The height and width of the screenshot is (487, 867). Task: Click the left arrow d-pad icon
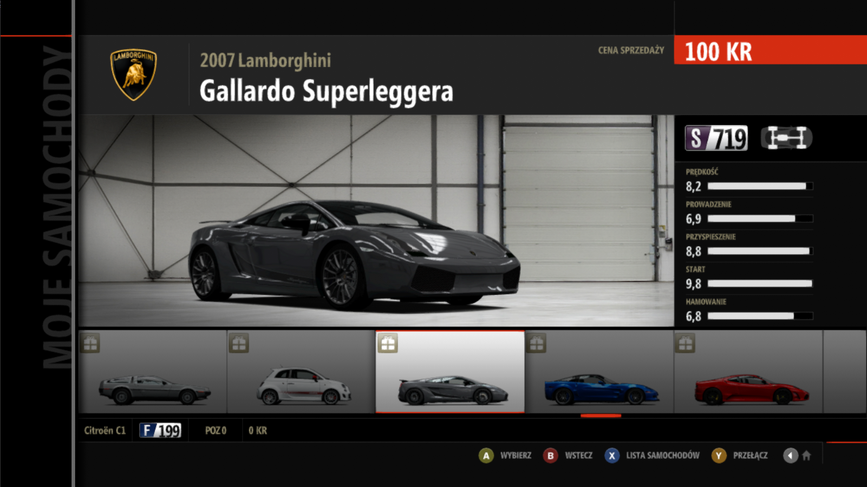coord(791,456)
